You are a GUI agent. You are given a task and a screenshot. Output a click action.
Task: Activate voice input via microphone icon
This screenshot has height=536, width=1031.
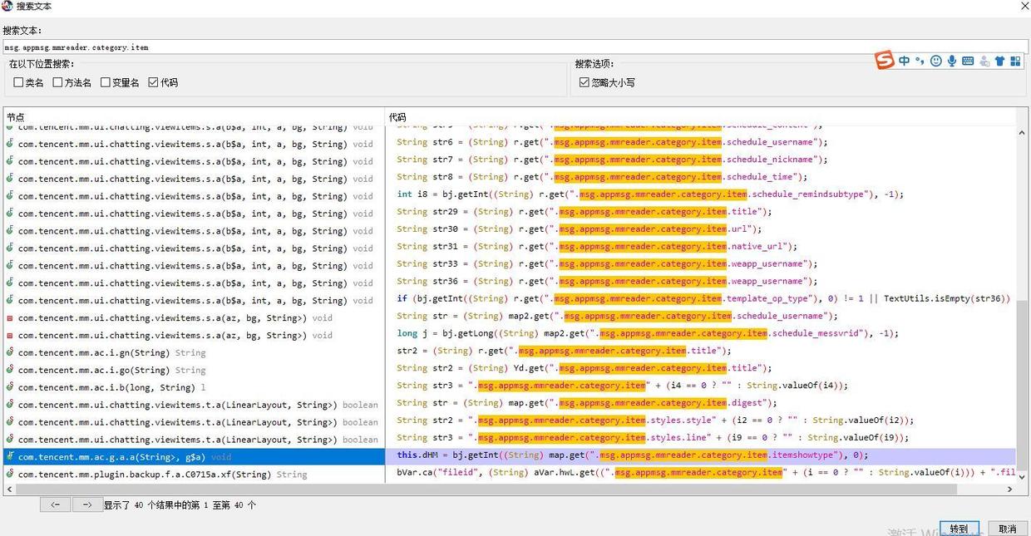click(x=952, y=60)
